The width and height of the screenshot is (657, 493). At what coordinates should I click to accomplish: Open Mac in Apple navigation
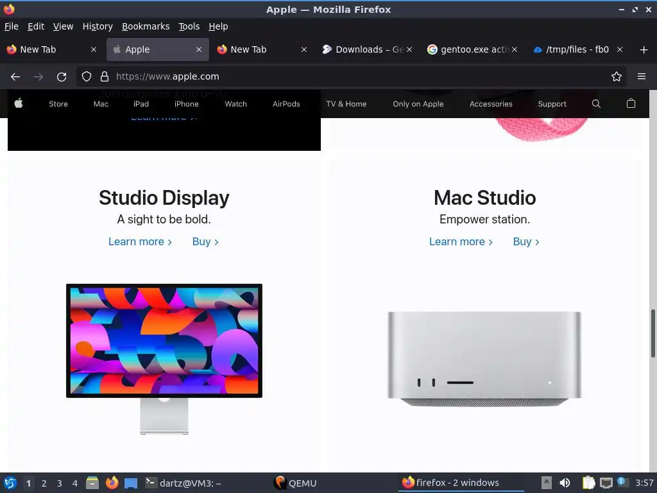coord(101,104)
